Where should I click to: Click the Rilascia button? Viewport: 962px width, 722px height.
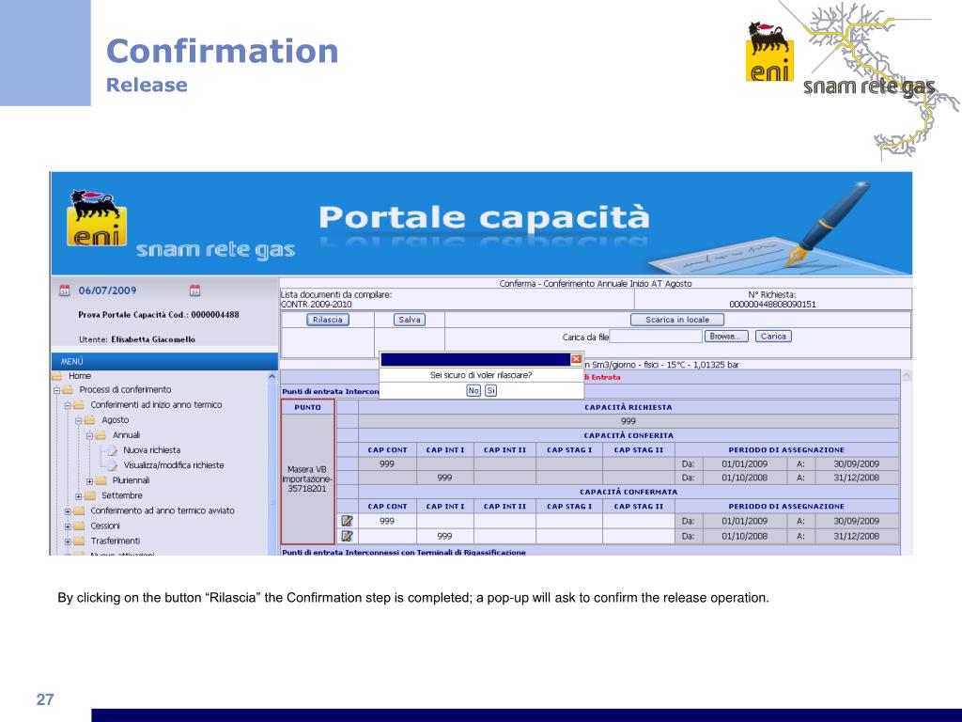pos(328,320)
